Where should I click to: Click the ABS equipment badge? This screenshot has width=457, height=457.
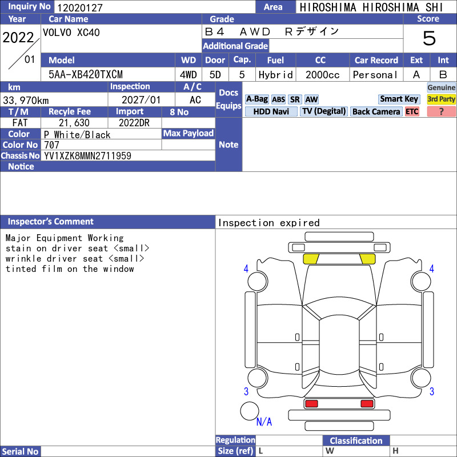point(278,99)
